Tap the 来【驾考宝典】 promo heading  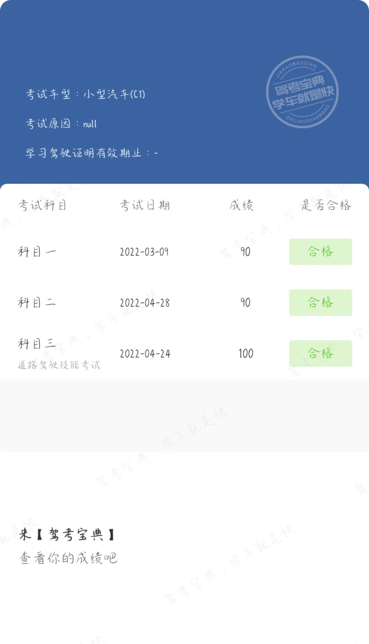68,535
